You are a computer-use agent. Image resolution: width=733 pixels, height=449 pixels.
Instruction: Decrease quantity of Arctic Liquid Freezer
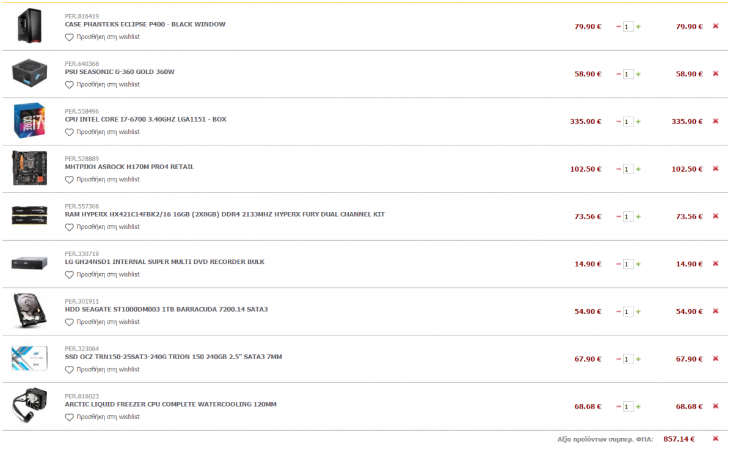(x=619, y=406)
